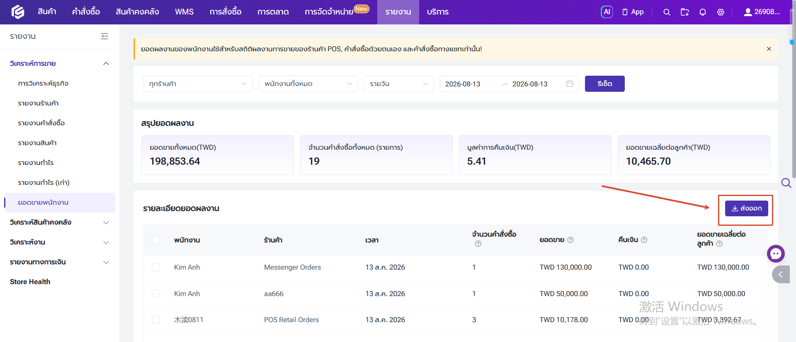Expand the รายงานทางการเงิน section
The height and width of the screenshot is (342, 796).
click(59, 262)
